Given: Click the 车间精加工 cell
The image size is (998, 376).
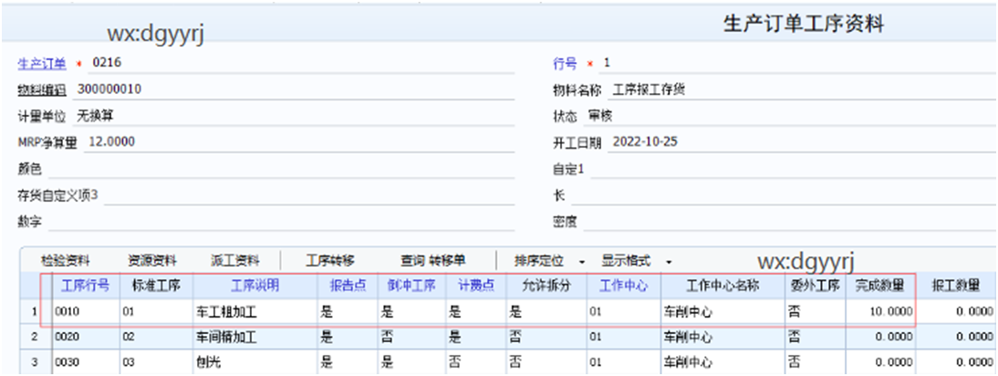Looking at the screenshot, I should (x=255, y=337).
